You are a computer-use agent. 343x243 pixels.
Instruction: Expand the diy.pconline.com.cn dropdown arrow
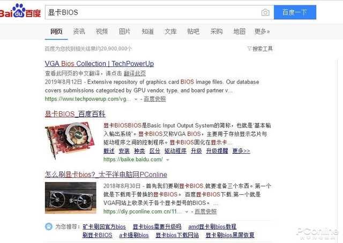187,212
